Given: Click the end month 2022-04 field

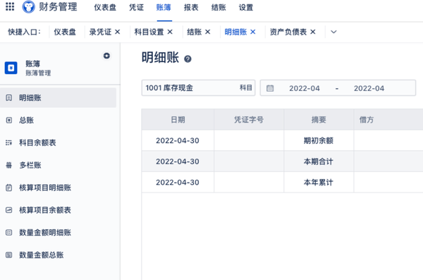Looking at the screenshot, I should (369, 88).
